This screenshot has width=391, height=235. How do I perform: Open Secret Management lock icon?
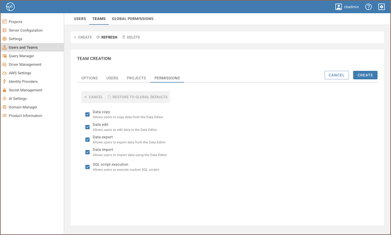pos(5,90)
